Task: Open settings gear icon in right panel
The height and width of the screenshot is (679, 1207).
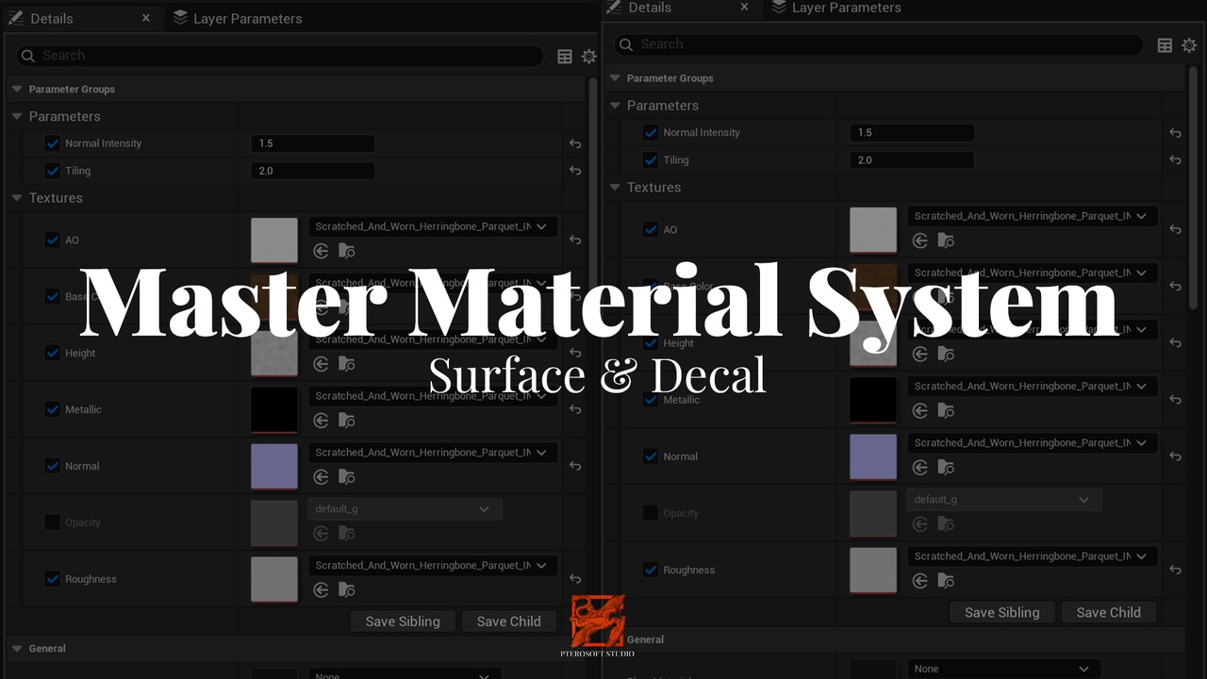Action: point(1189,45)
